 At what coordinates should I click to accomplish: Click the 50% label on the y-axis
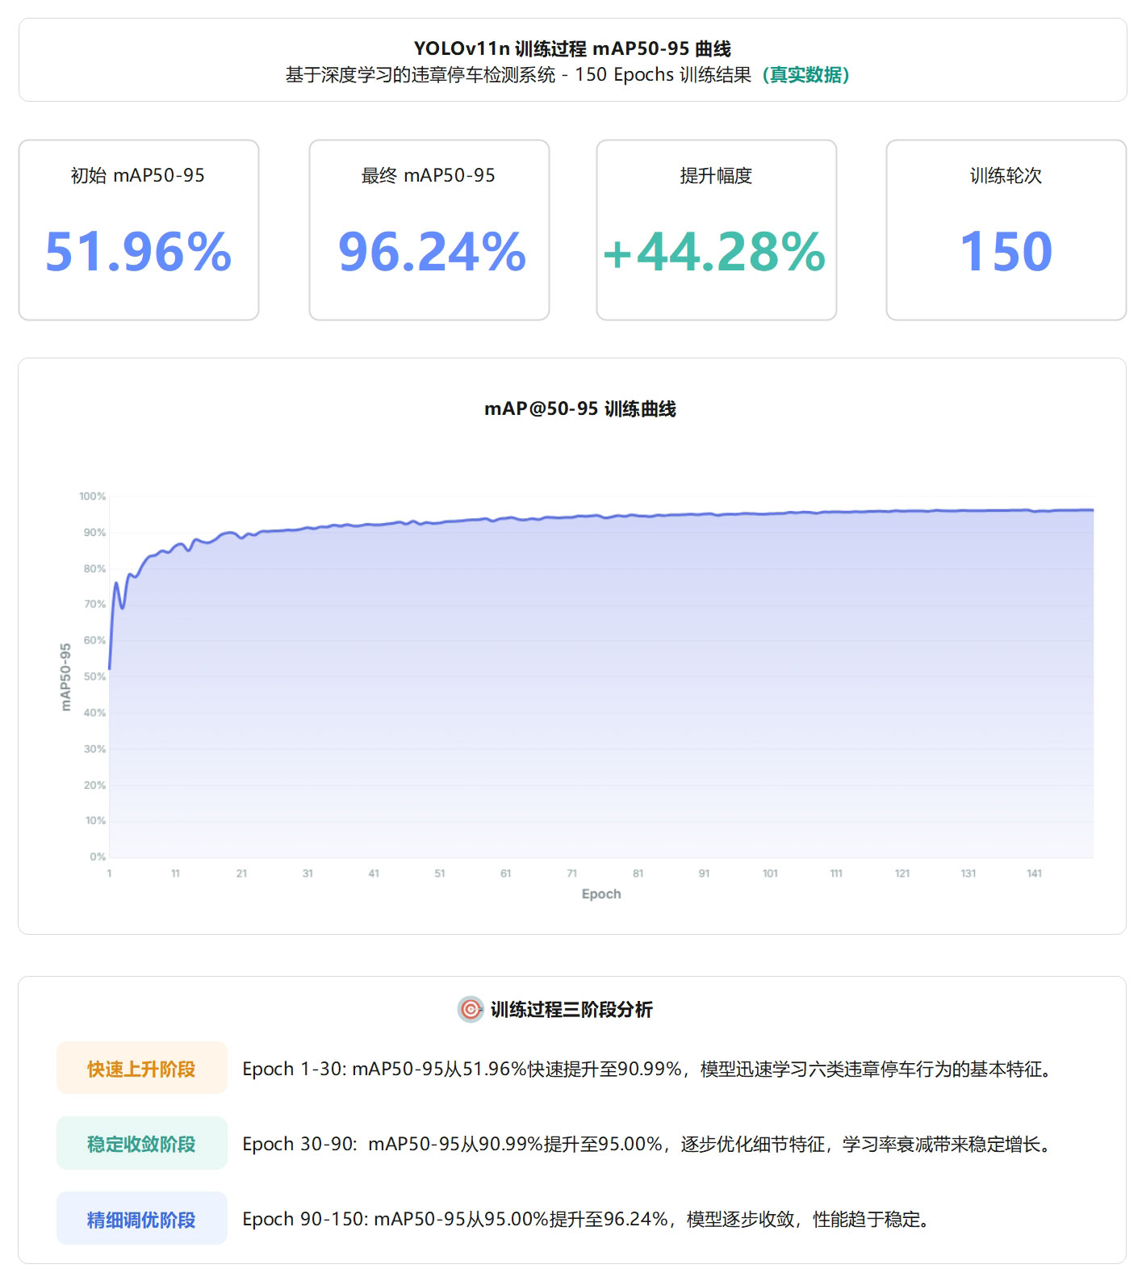point(94,676)
